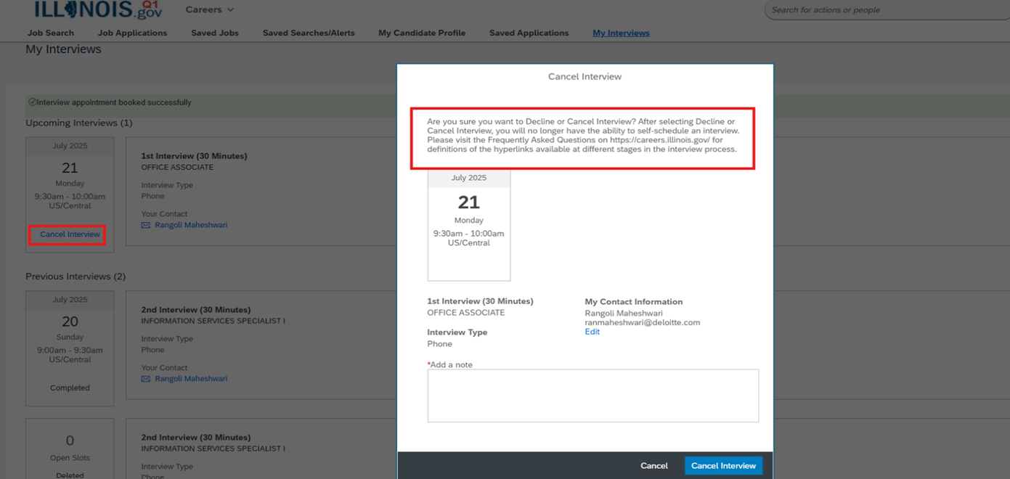This screenshot has height=479, width=1010.
Task: Click 'Interview appointment booked successfully' message
Action: tap(114, 102)
